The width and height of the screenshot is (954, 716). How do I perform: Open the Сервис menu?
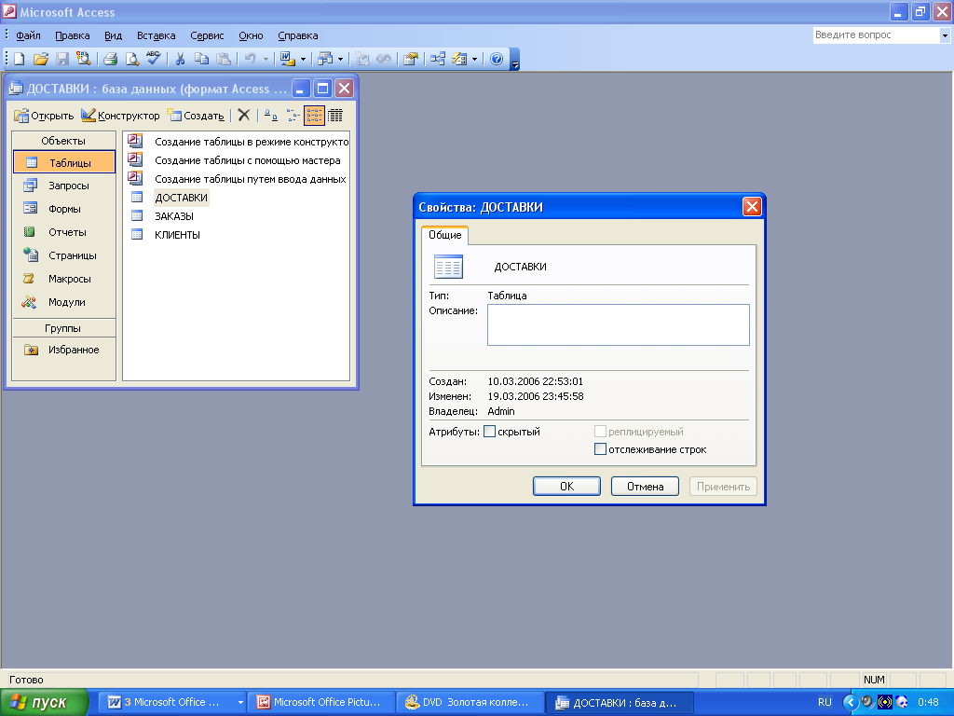pos(207,35)
